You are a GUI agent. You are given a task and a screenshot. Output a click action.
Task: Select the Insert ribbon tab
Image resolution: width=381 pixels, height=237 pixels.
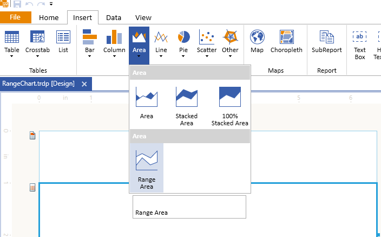83,17
